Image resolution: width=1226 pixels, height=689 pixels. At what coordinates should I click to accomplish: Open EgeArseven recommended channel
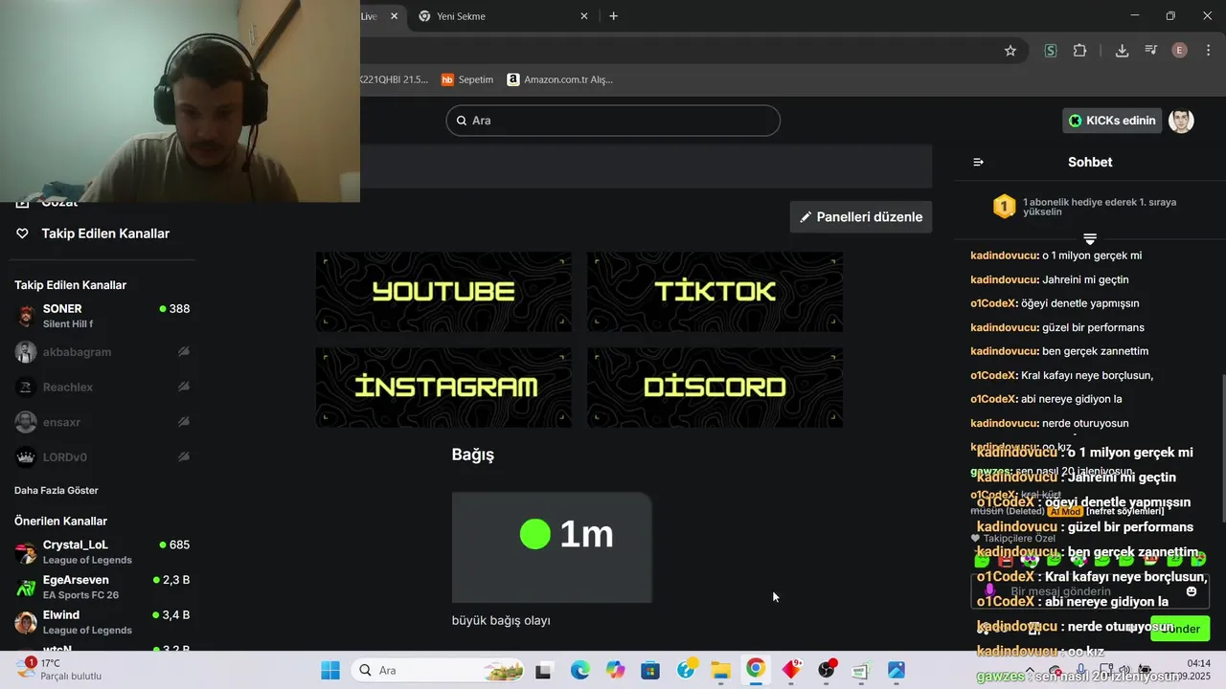[102, 588]
